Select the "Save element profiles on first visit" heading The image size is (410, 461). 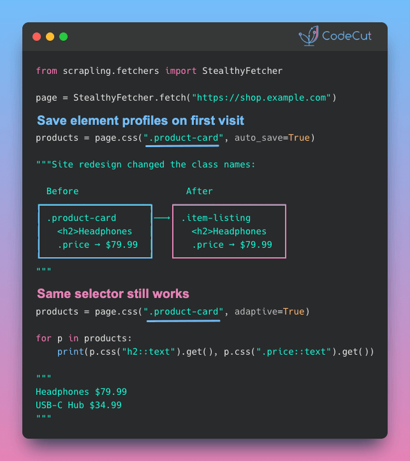pos(140,120)
